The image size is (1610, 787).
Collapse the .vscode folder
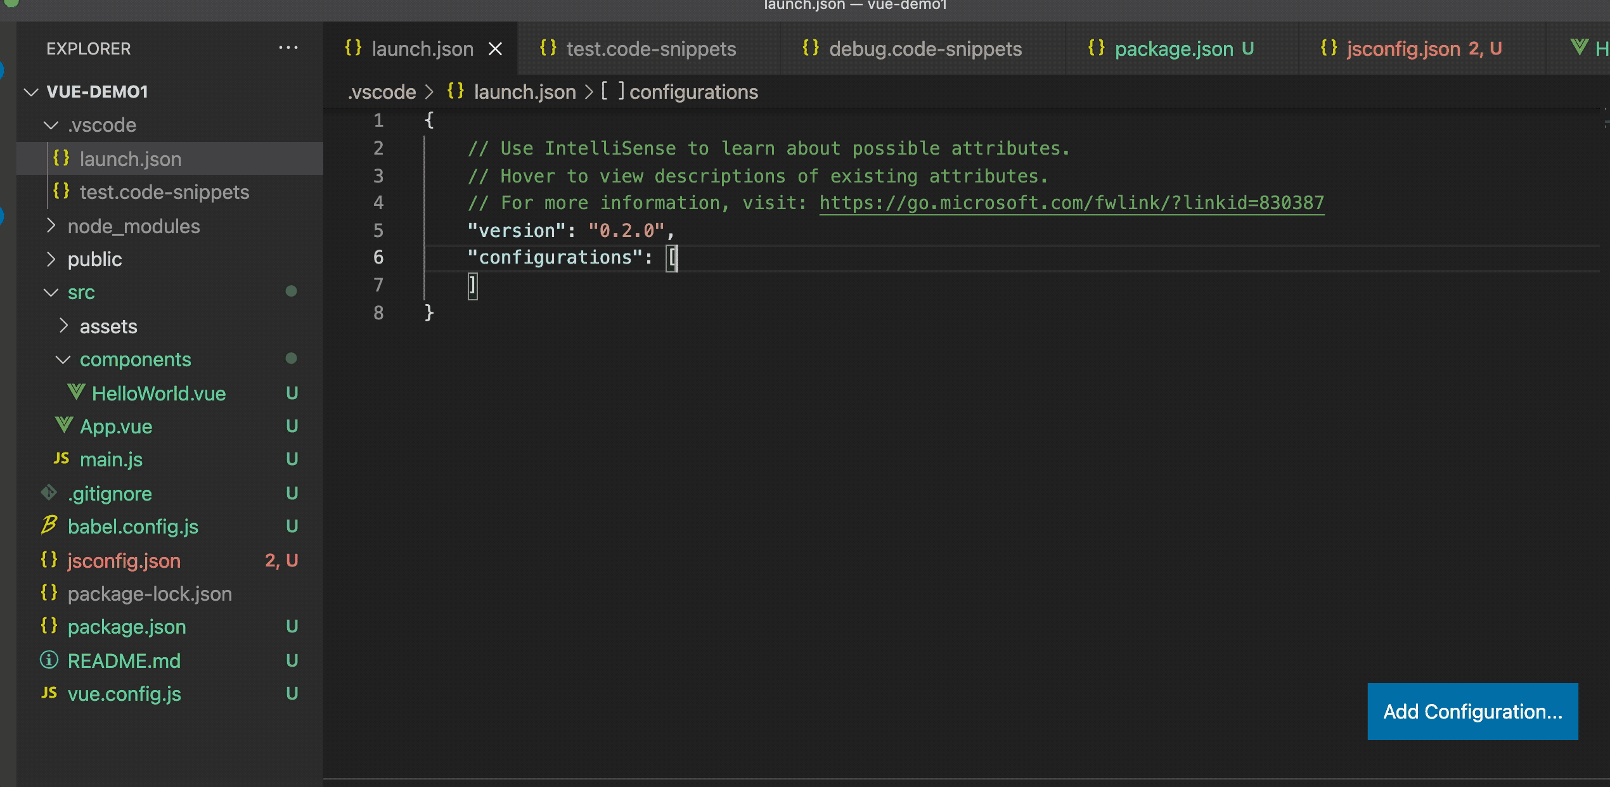point(51,125)
